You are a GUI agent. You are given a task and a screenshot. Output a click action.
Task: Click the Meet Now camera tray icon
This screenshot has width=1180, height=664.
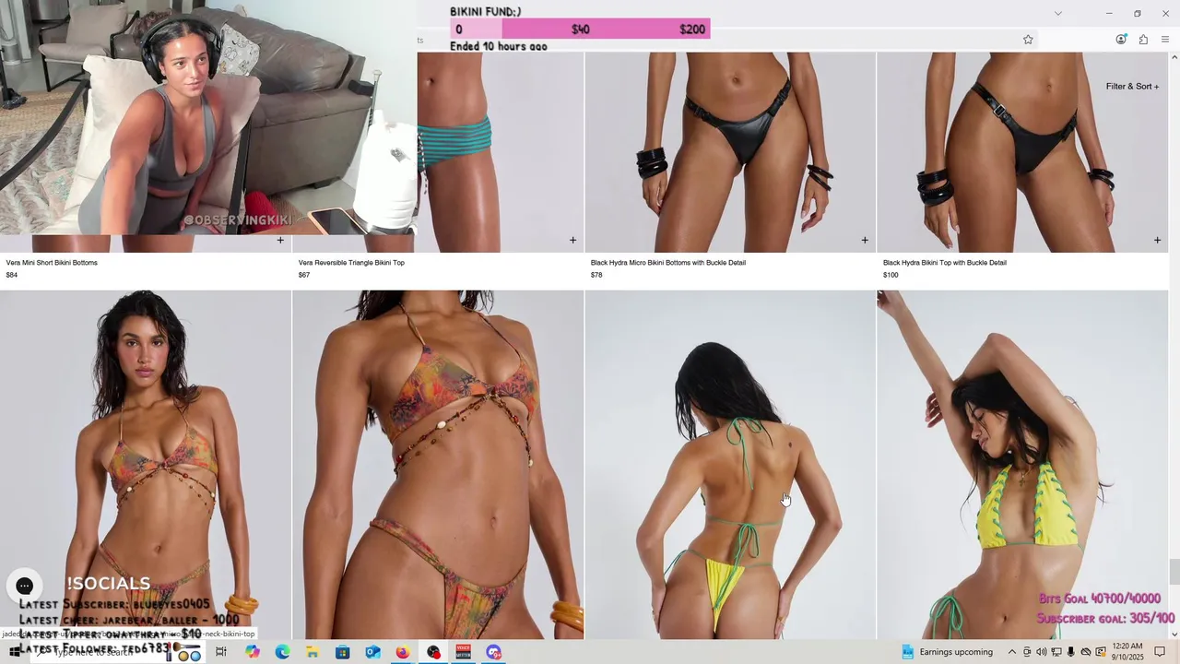[x=1027, y=652]
